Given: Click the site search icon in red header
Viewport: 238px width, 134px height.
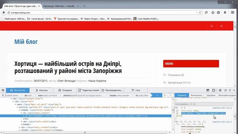Looking at the screenshot, I should coord(222,26).
